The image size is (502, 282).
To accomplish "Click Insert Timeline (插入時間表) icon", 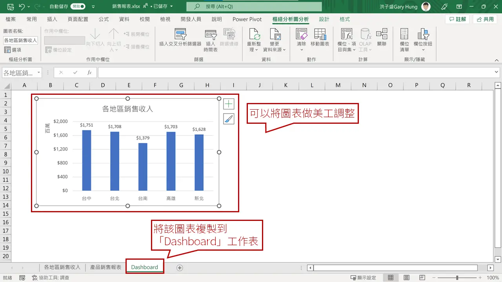I will pyautogui.click(x=211, y=35).
